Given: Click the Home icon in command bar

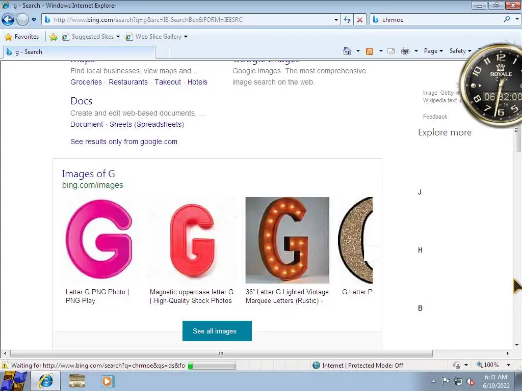Looking at the screenshot, I should coord(347,51).
